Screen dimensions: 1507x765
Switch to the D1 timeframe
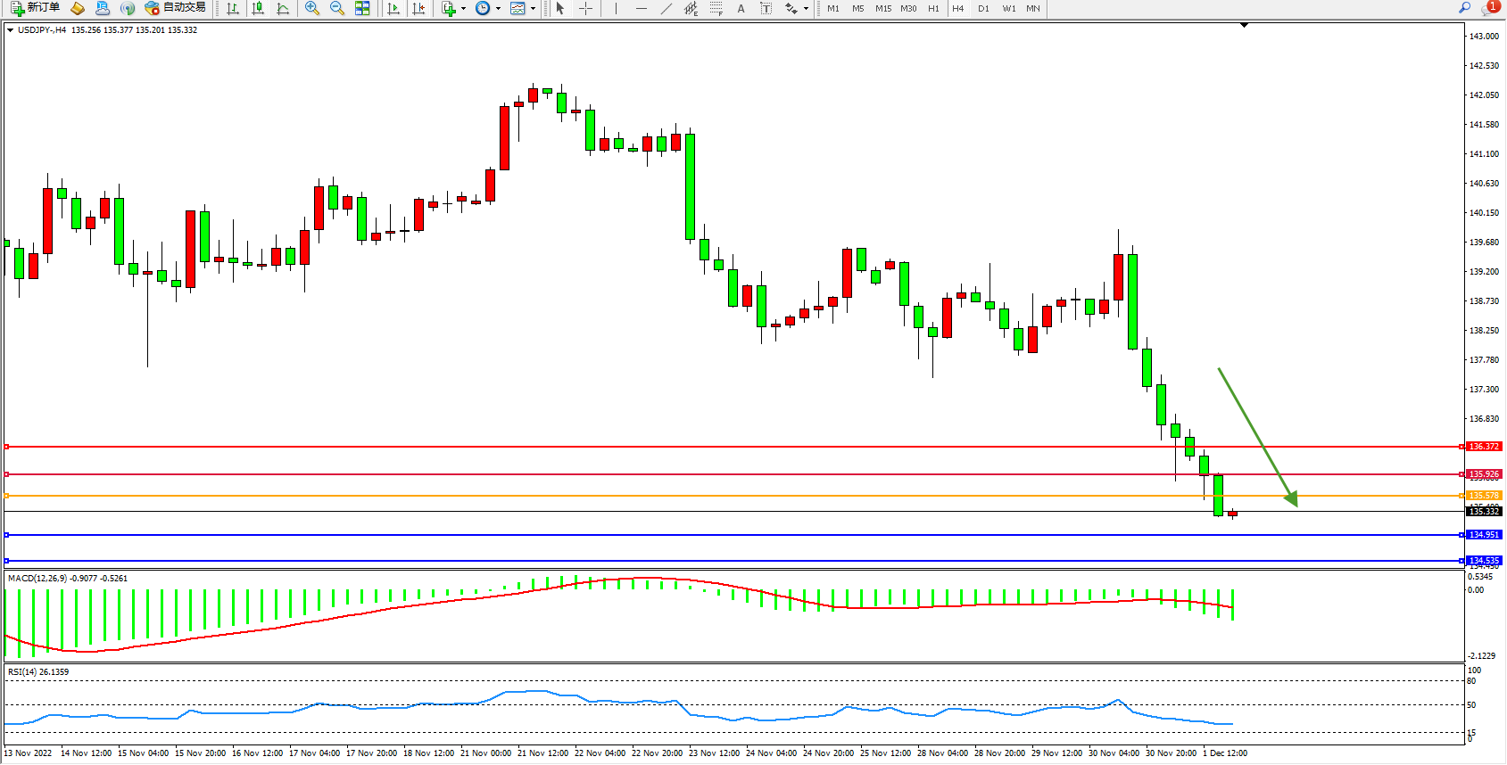(x=983, y=8)
